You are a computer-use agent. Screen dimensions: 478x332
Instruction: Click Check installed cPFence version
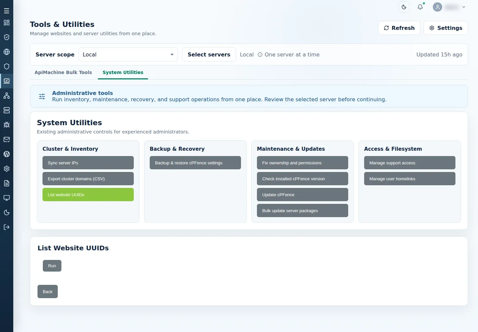[302, 179]
